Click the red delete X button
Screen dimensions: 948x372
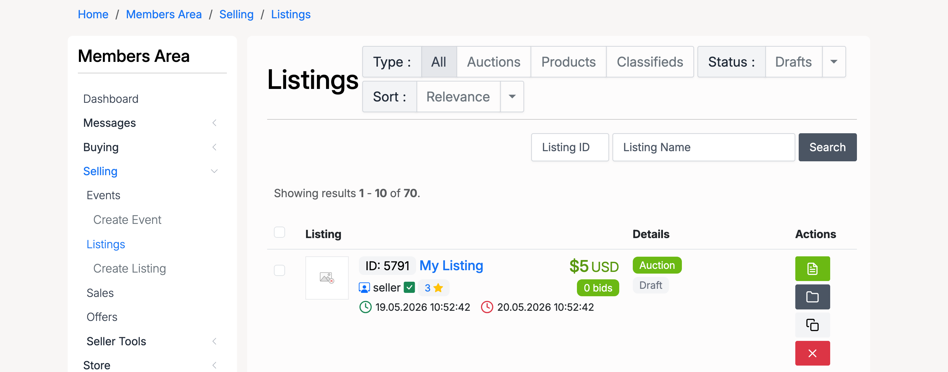pyautogui.click(x=812, y=353)
